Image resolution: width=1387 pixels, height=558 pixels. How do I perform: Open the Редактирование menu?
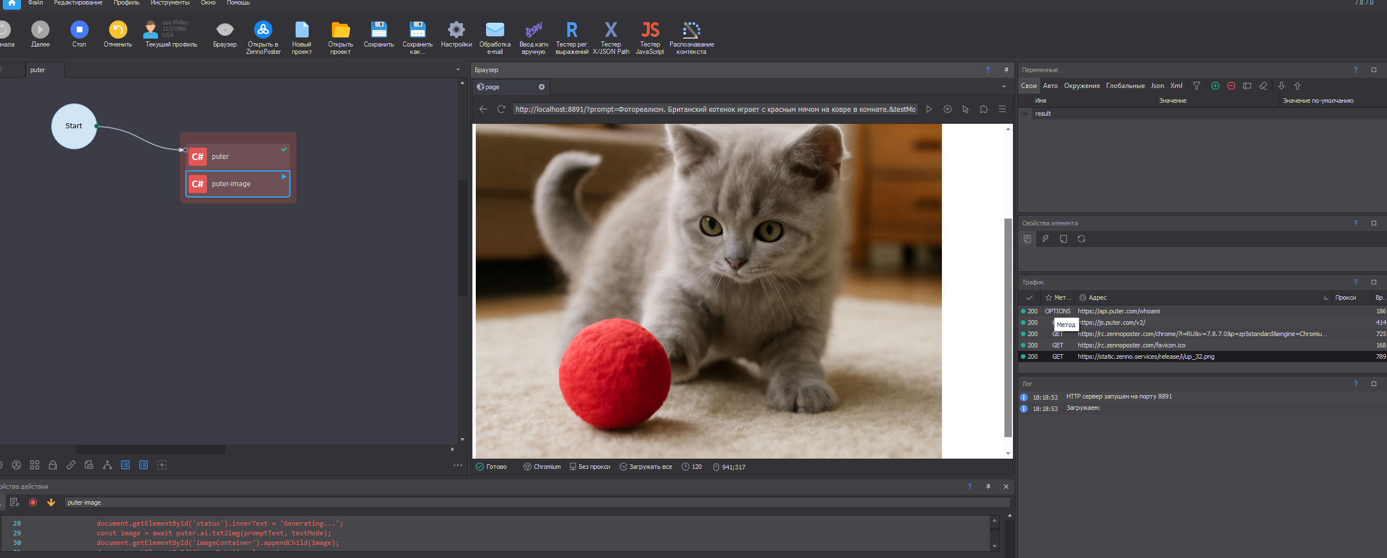78,3
